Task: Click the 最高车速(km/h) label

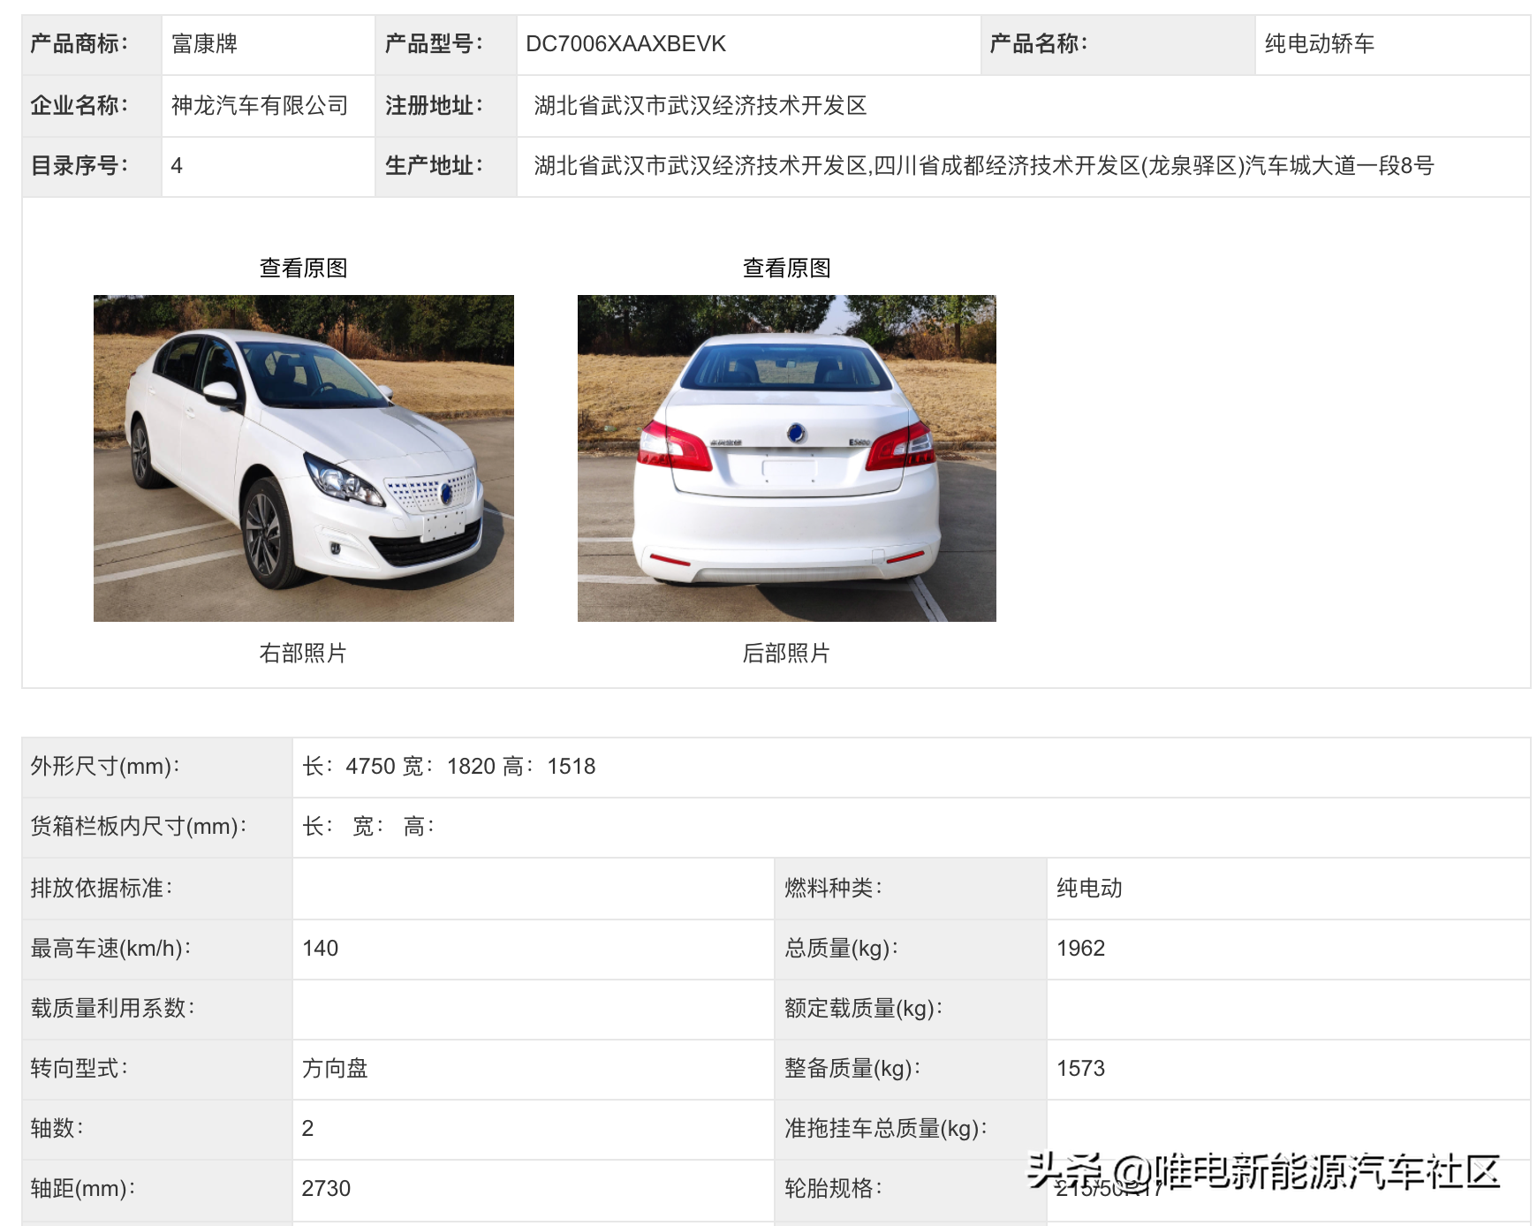Action: click(x=110, y=948)
